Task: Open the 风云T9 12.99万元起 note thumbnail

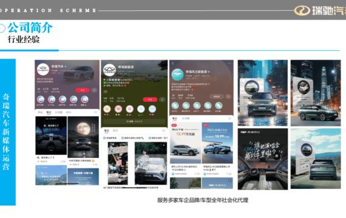Action: [x=185, y=143]
